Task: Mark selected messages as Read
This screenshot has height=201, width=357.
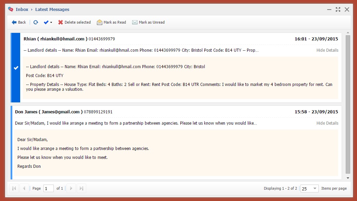Action: [x=111, y=22]
